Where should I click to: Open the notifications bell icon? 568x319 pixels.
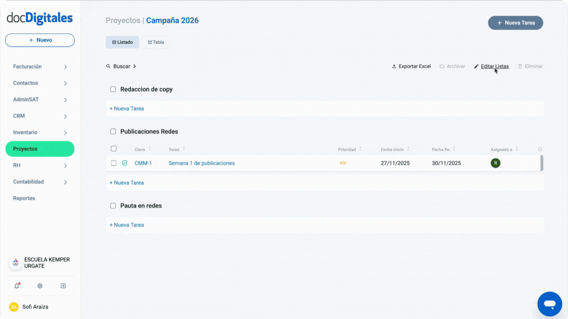pyautogui.click(x=17, y=286)
